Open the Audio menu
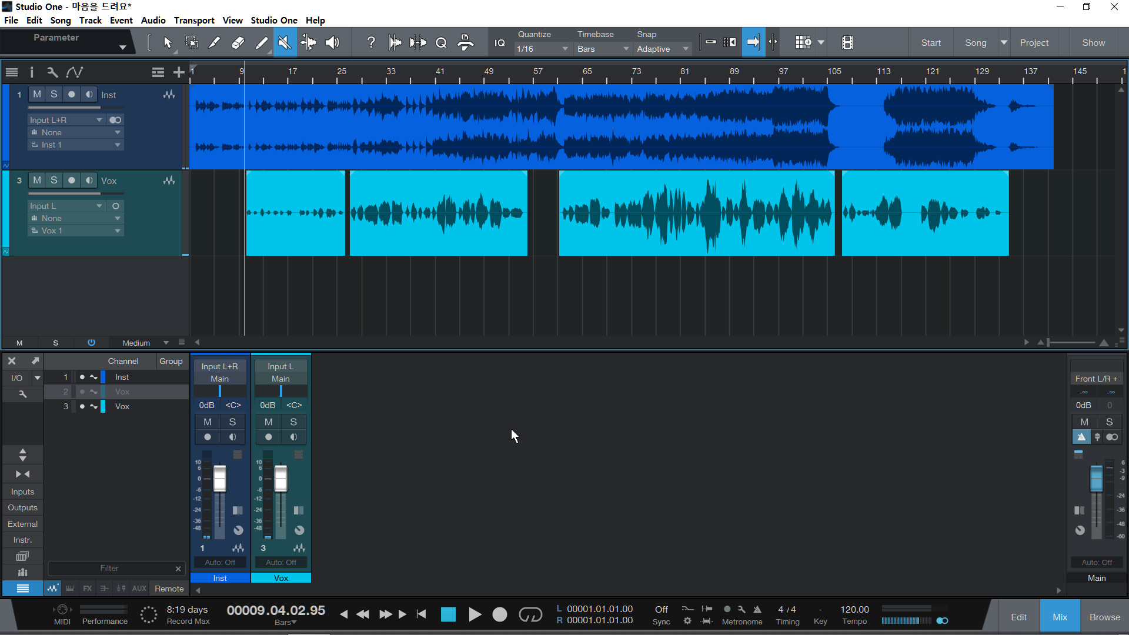1129x635 pixels. click(153, 20)
